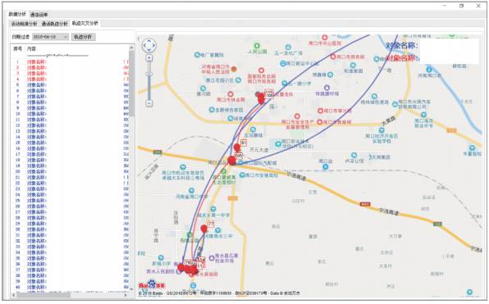Pan the map right using the compass control
The width and height of the screenshot is (489, 304).
(x=153, y=45)
